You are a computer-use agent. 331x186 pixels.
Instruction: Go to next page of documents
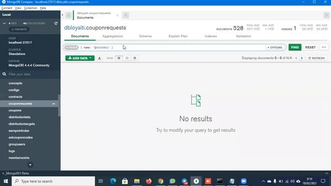tap(302, 58)
